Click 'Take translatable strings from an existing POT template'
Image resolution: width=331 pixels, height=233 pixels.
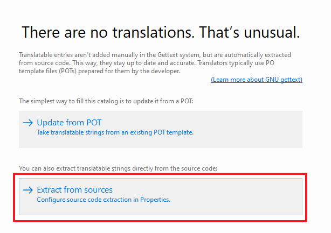(115, 132)
